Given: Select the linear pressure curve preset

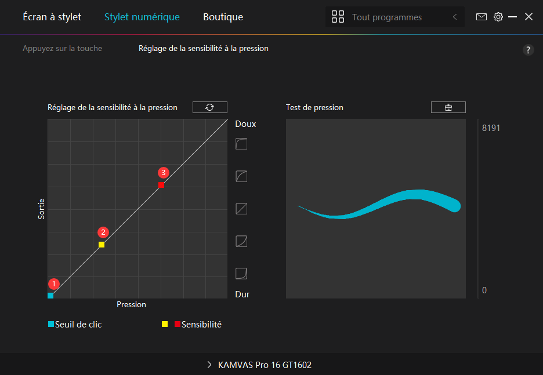Looking at the screenshot, I should (x=241, y=209).
